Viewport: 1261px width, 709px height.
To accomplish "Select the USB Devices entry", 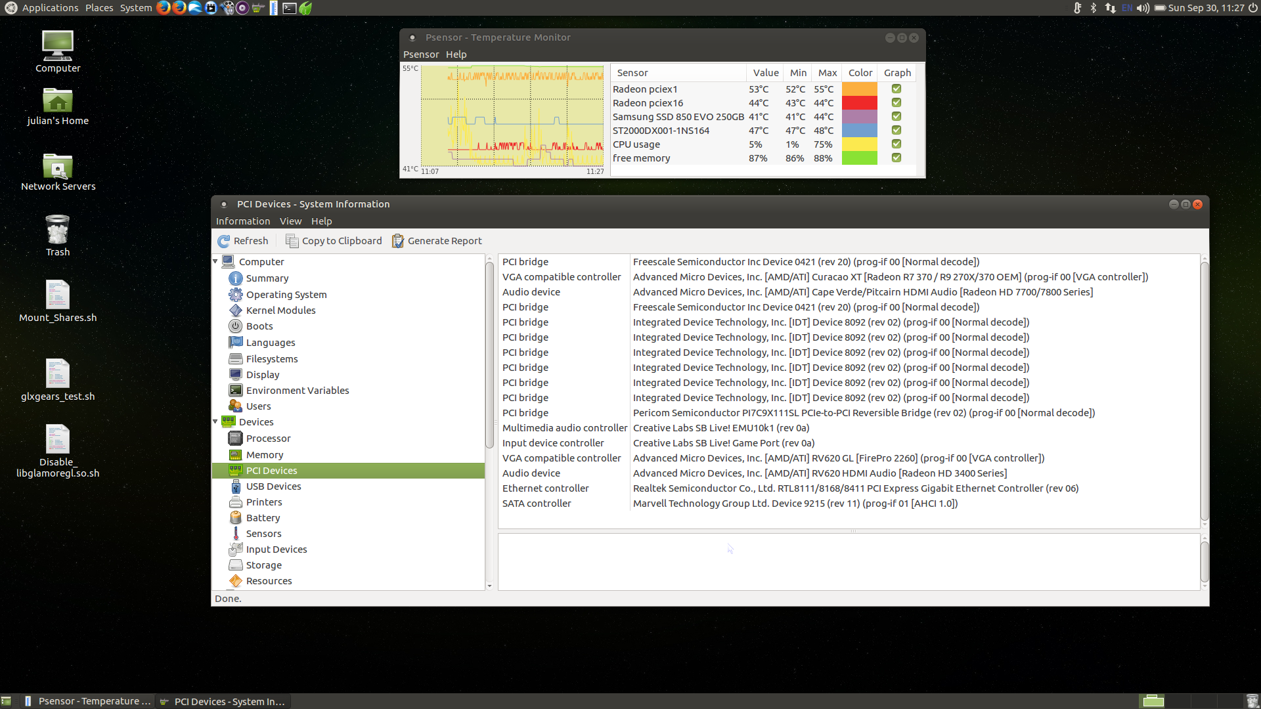I will 273,486.
